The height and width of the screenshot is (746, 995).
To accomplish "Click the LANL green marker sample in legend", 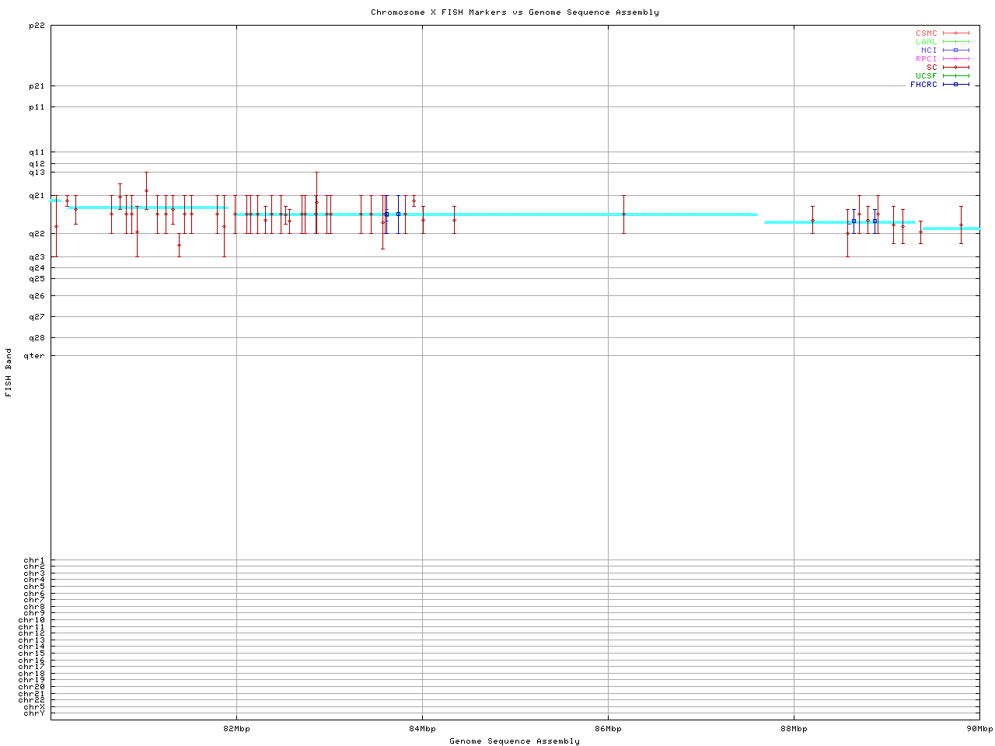I will 955,42.
